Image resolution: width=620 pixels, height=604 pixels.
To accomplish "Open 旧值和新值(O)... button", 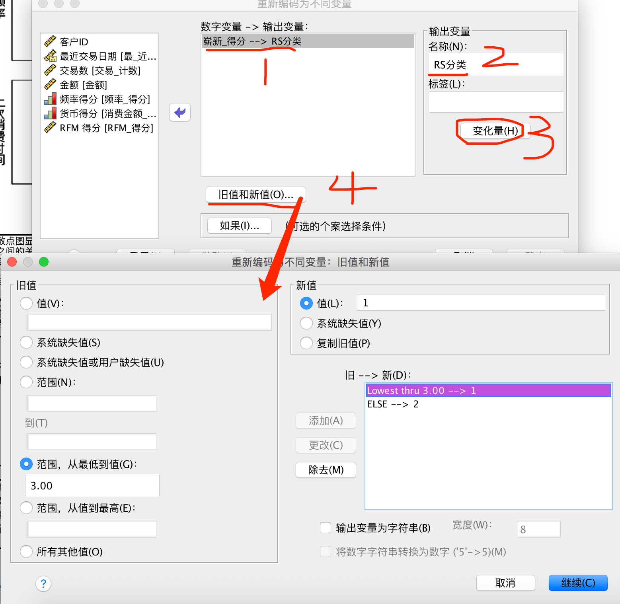I will [x=256, y=195].
